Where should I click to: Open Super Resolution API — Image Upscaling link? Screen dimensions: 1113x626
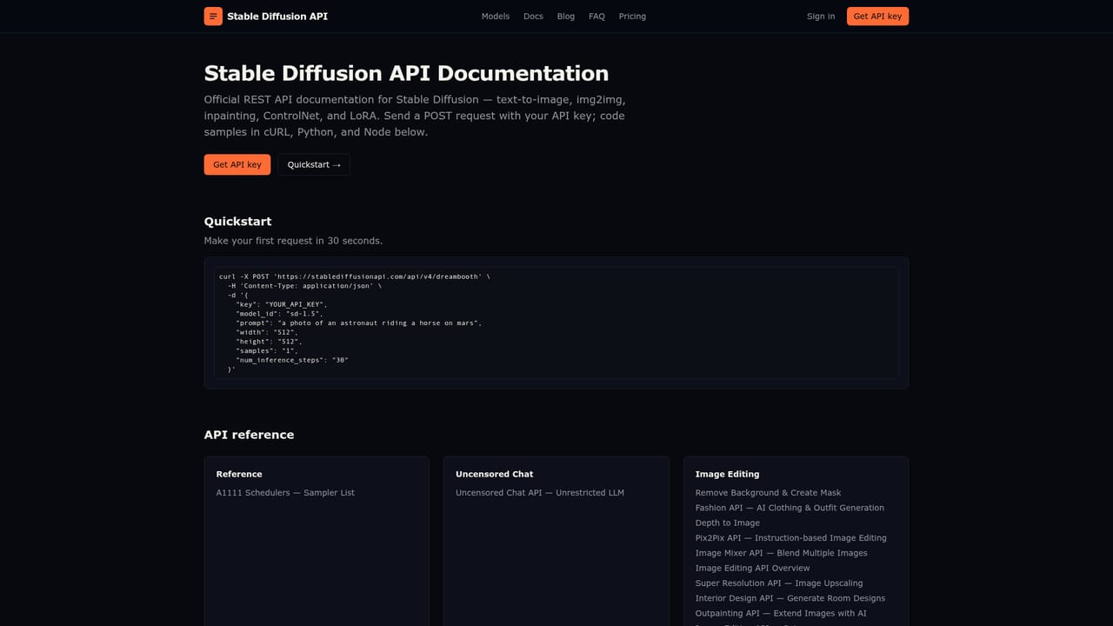pos(779,583)
